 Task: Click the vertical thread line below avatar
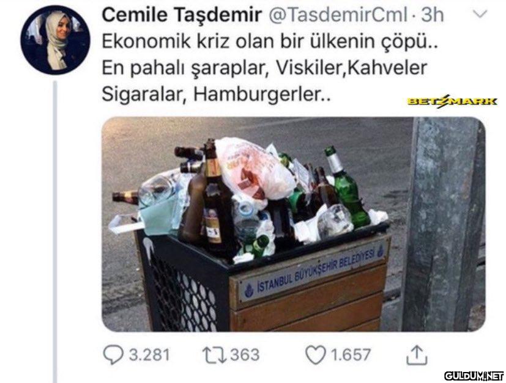pyautogui.click(x=55, y=232)
